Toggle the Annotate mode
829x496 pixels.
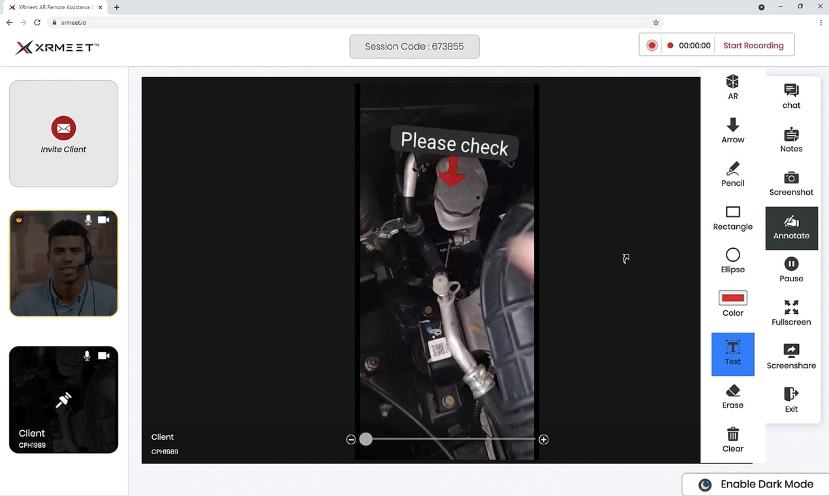point(791,228)
